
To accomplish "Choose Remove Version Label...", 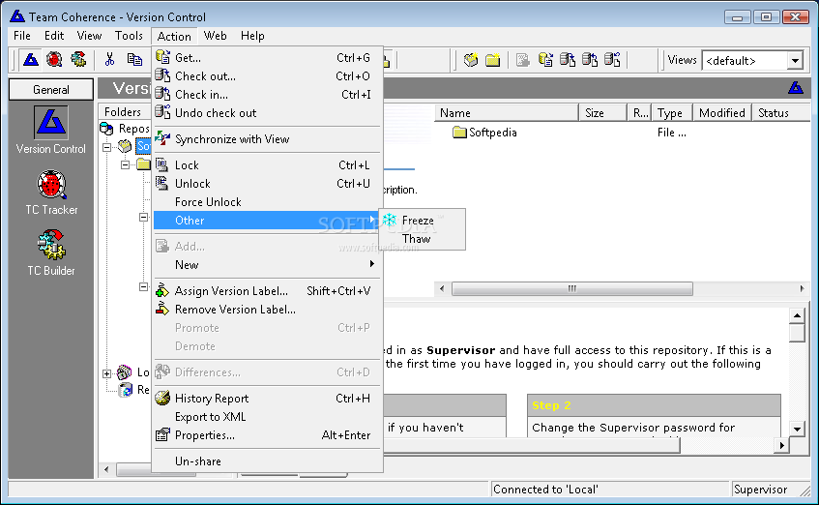I will coord(268,310).
